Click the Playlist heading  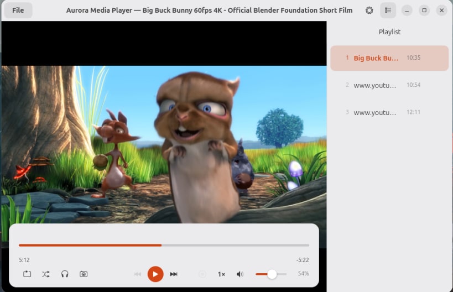coord(389,32)
